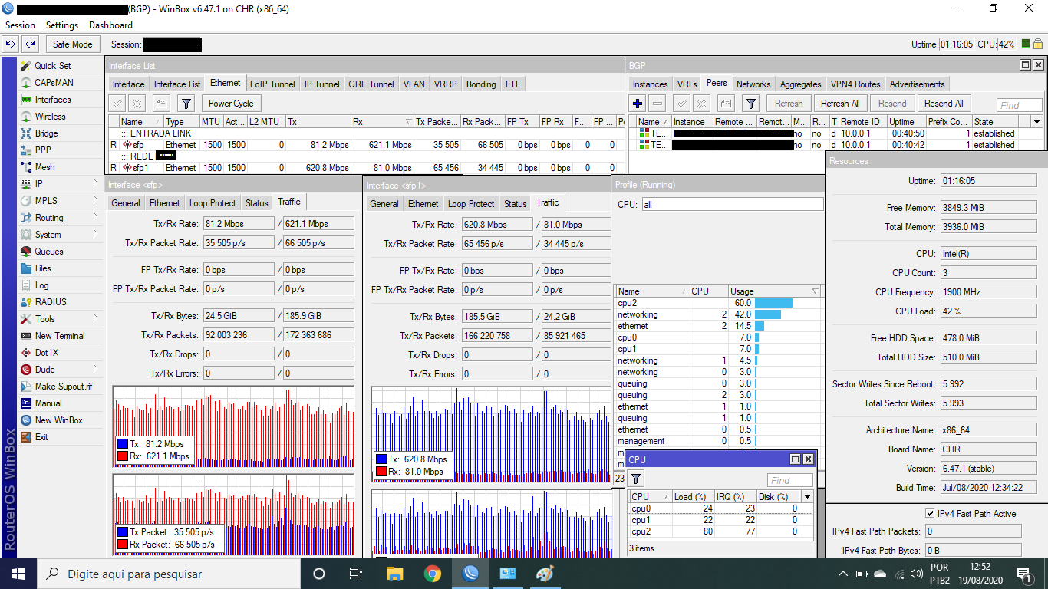Open New Terminal in the sidebar
This screenshot has width=1048, height=589.
coord(60,336)
